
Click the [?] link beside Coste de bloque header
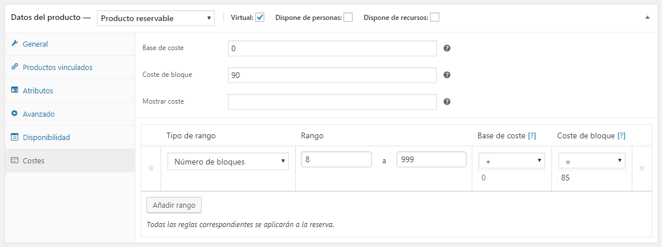coord(621,135)
